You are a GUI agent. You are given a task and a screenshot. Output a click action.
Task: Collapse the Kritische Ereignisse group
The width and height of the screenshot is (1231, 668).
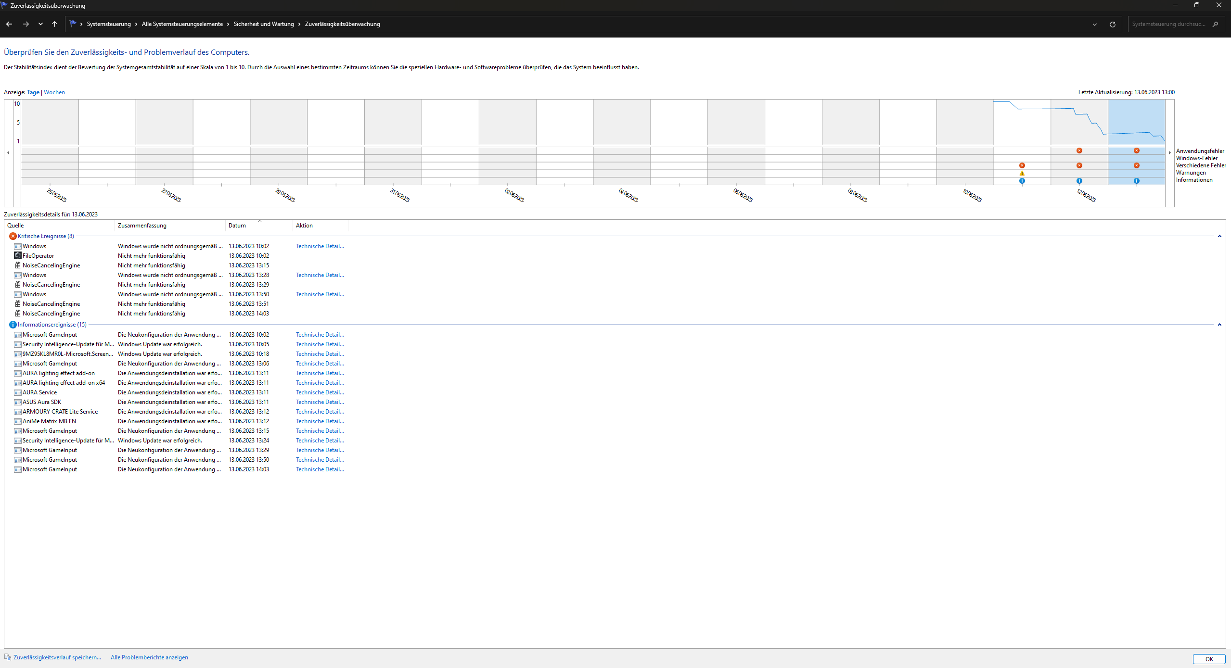pyautogui.click(x=1219, y=236)
